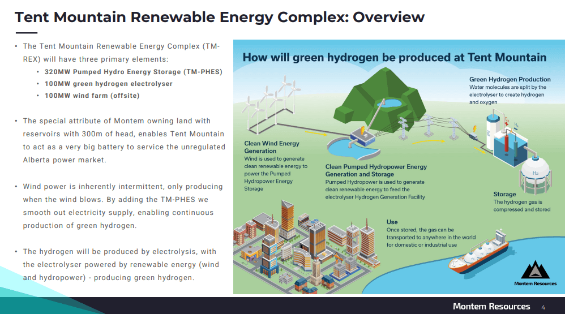Screen dimensions: 565x314
Task: Click the infographic heading 'How will green hydrogen be produced'
Action: [394, 57]
